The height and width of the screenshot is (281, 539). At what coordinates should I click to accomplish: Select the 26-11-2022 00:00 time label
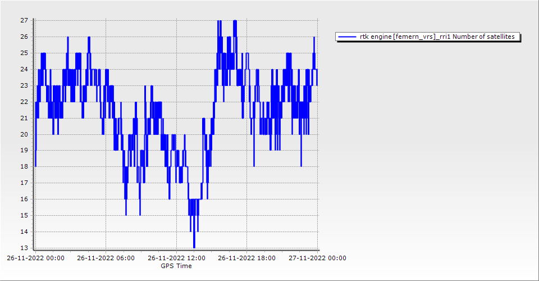click(x=35, y=259)
